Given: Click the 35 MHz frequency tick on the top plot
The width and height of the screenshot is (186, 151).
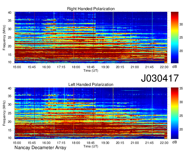Looking at the screenshot, I should click(10, 21).
